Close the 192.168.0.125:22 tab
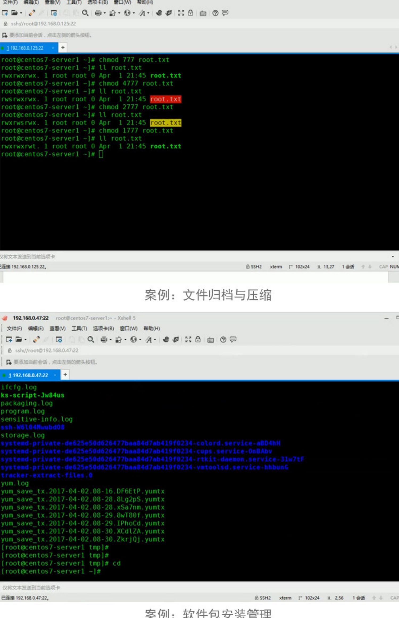 pos(53,48)
